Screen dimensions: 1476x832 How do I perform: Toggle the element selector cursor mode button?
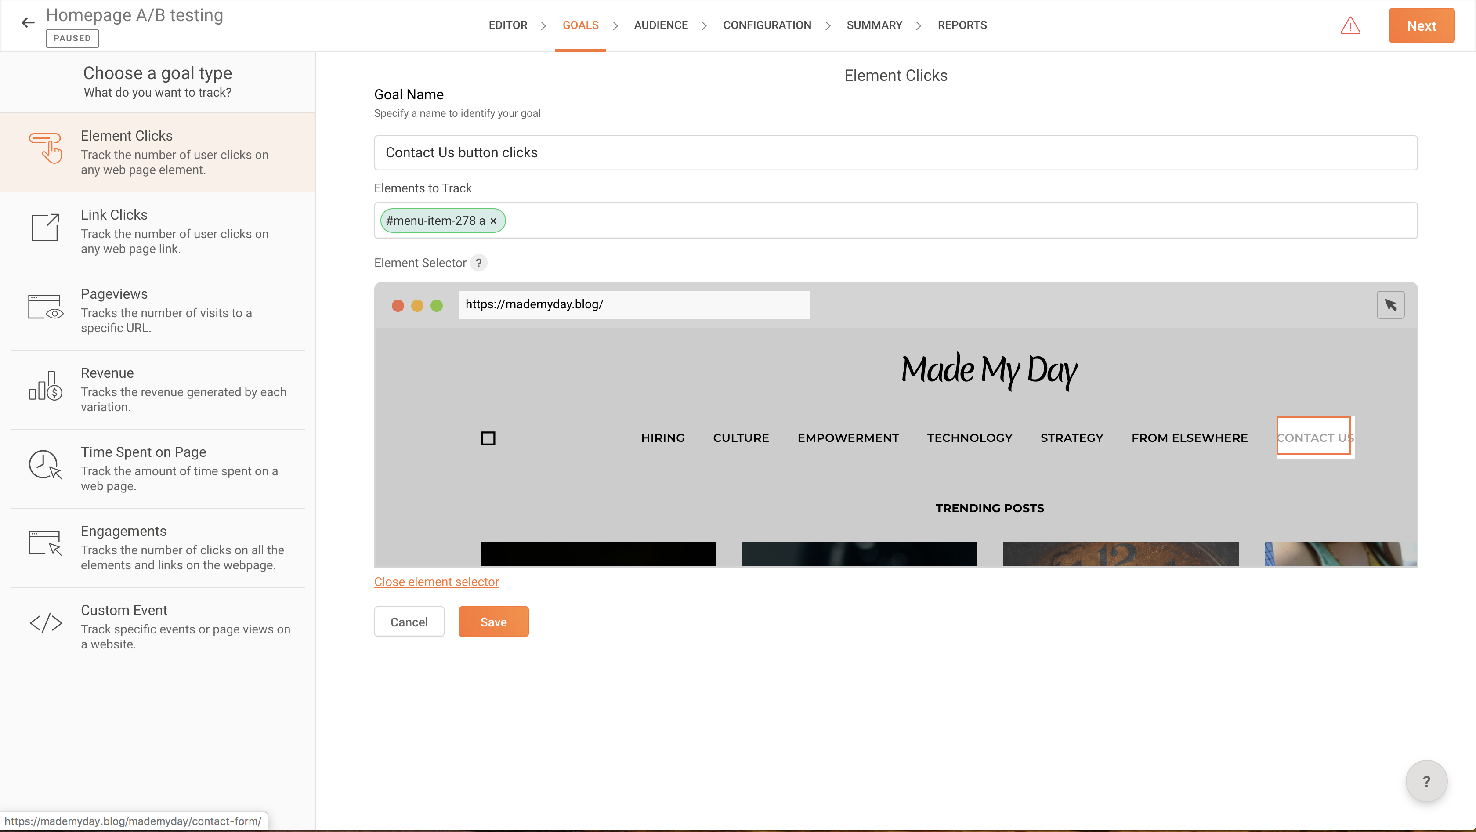click(x=1390, y=305)
